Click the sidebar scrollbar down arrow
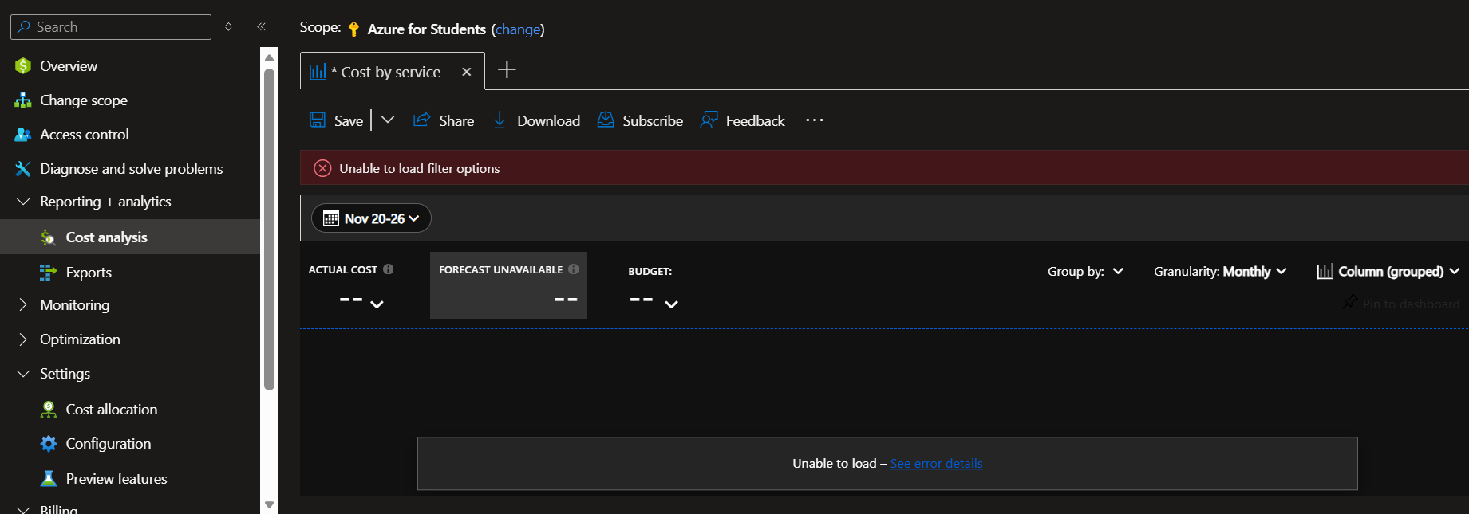The image size is (1469, 514). (x=270, y=504)
